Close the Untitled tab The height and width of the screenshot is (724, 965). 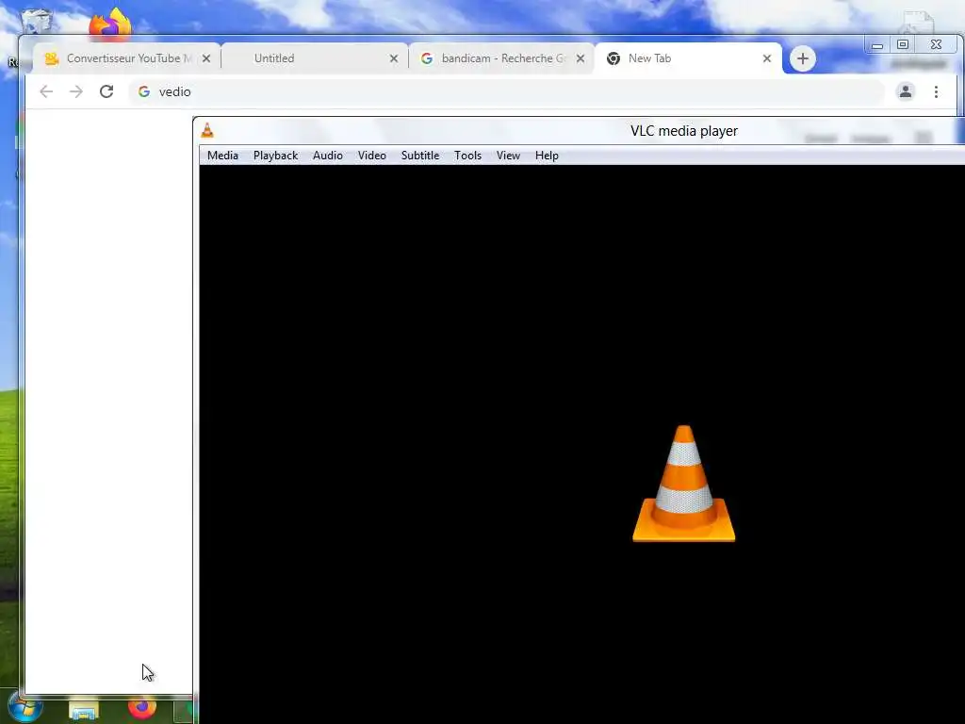pyautogui.click(x=394, y=58)
